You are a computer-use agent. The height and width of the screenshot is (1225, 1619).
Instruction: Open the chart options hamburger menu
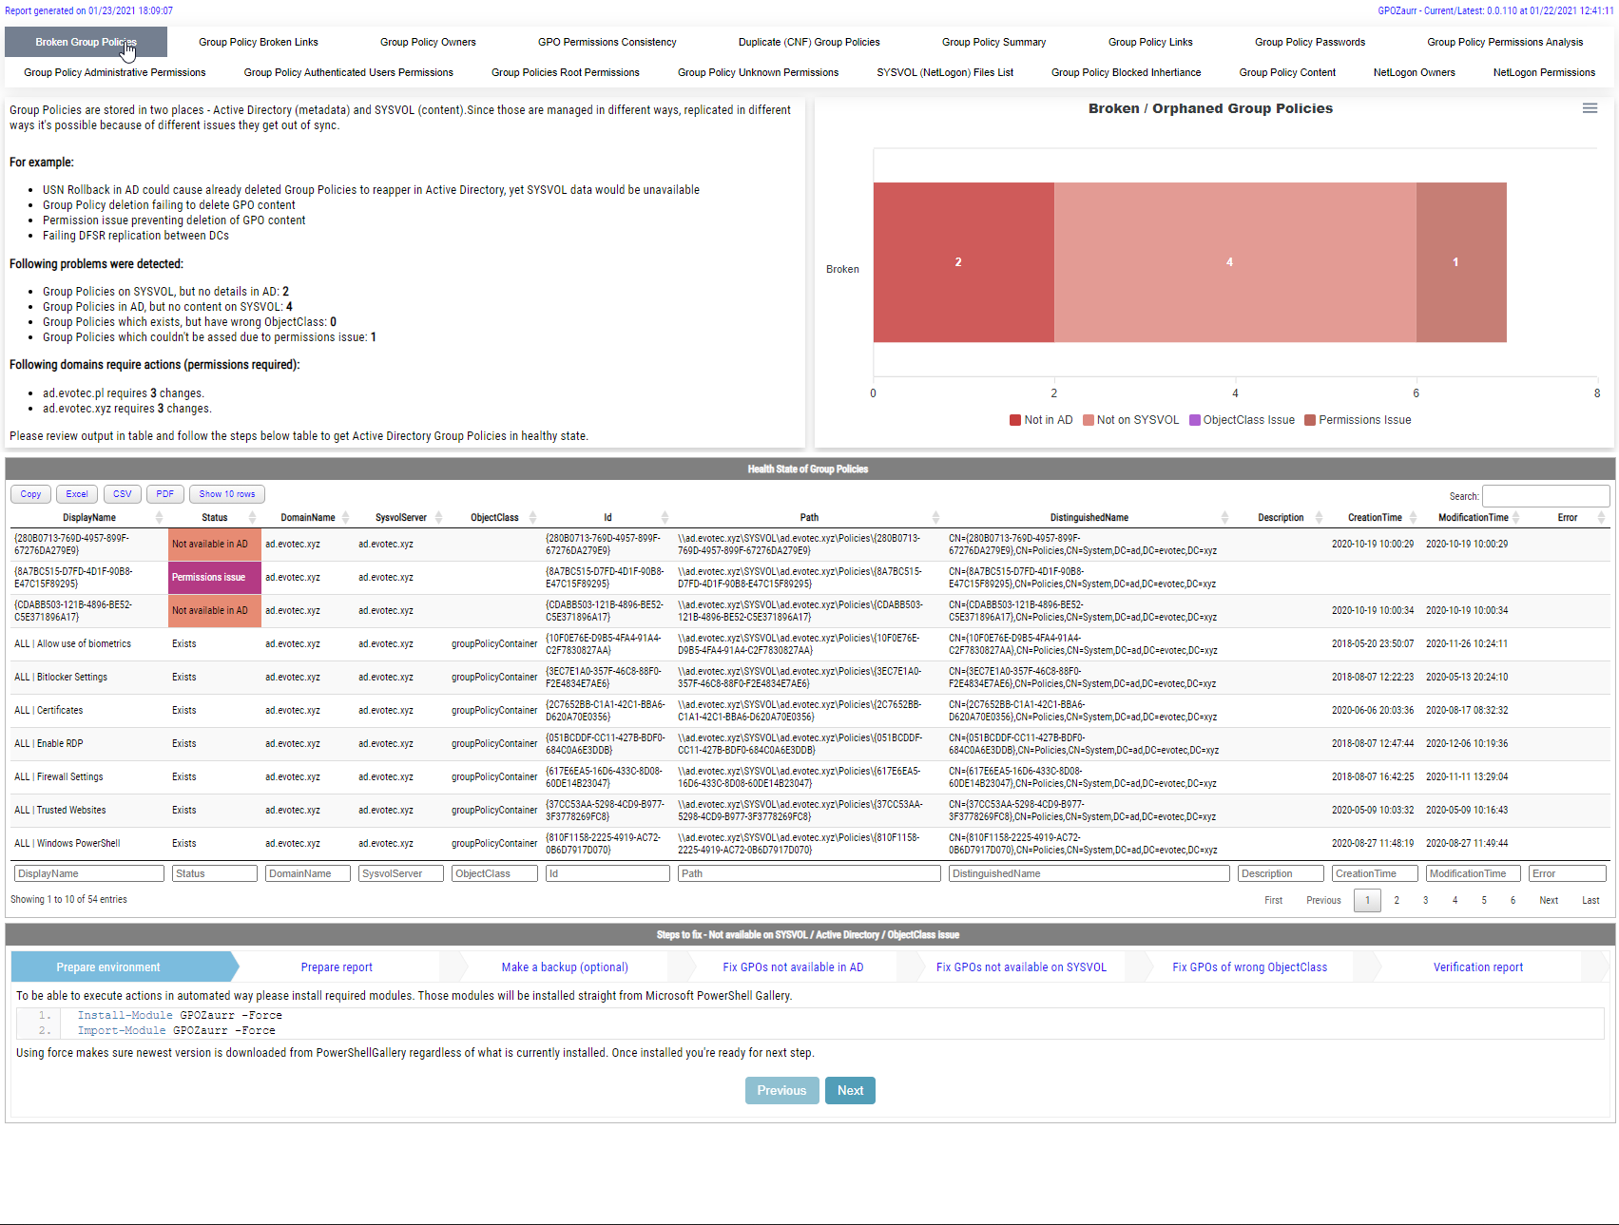[1590, 107]
